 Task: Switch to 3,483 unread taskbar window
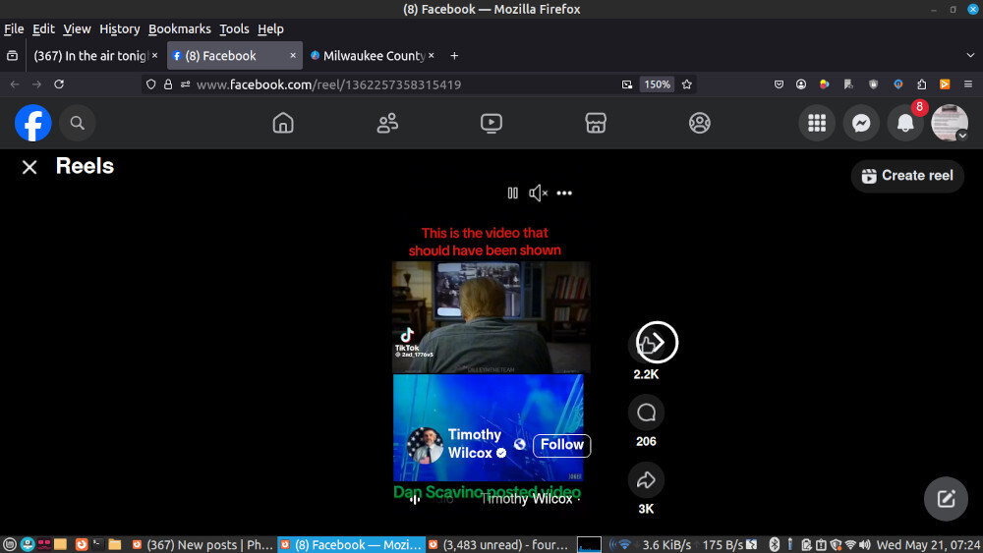click(498, 545)
